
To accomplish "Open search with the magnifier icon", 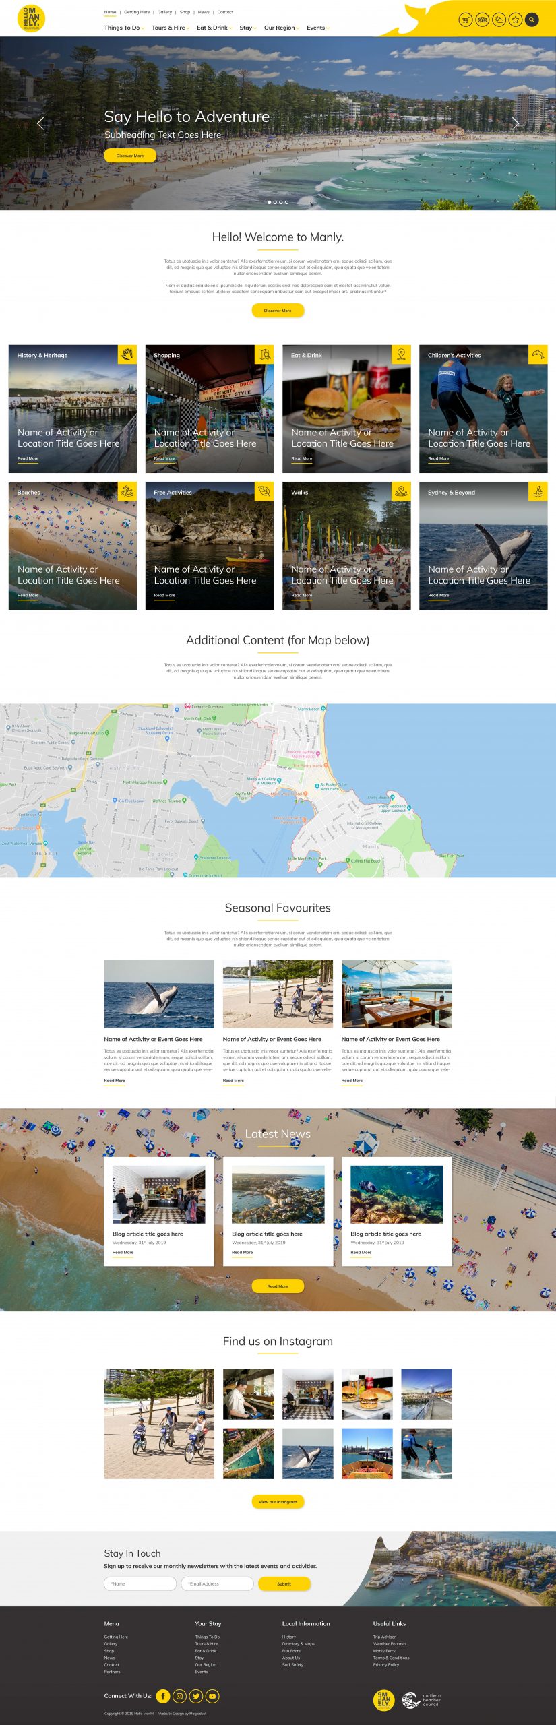I will point(532,20).
